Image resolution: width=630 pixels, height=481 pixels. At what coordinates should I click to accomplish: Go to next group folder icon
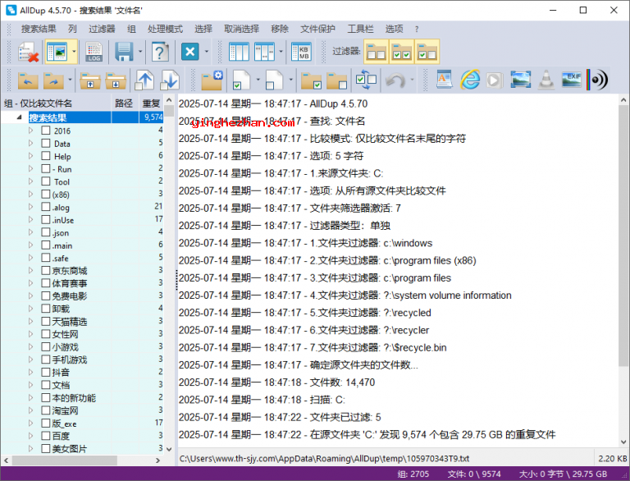[54, 80]
